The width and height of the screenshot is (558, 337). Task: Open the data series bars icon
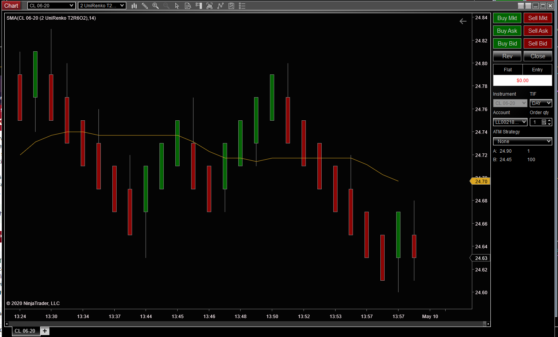210,6
